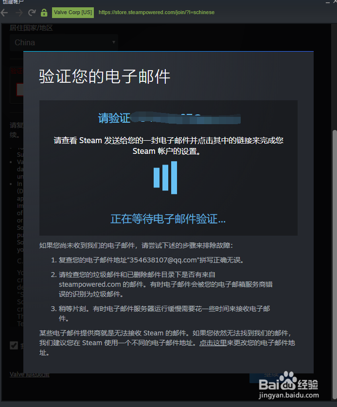Click the 验证您的电子邮件 dialog heading
337x407 pixels.
pos(105,76)
